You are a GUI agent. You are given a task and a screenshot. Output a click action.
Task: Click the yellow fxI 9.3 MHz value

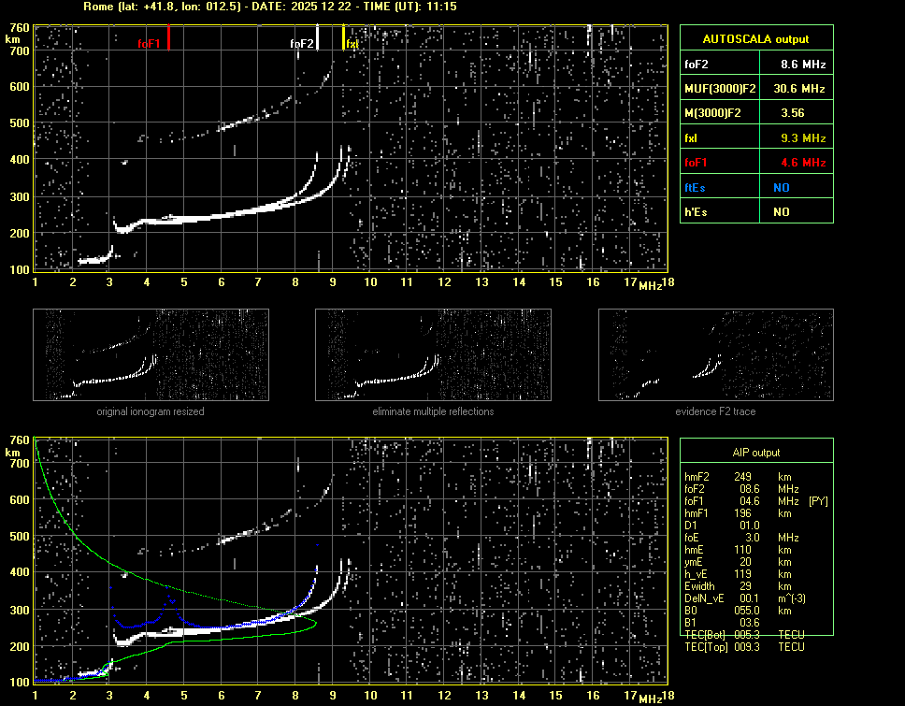[x=803, y=137]
